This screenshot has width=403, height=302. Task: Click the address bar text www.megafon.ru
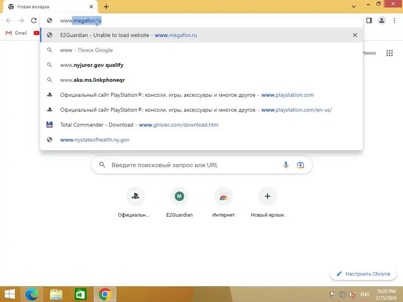[81, 20]
